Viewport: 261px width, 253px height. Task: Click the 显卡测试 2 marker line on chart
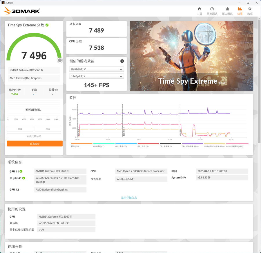coord(122,121)
